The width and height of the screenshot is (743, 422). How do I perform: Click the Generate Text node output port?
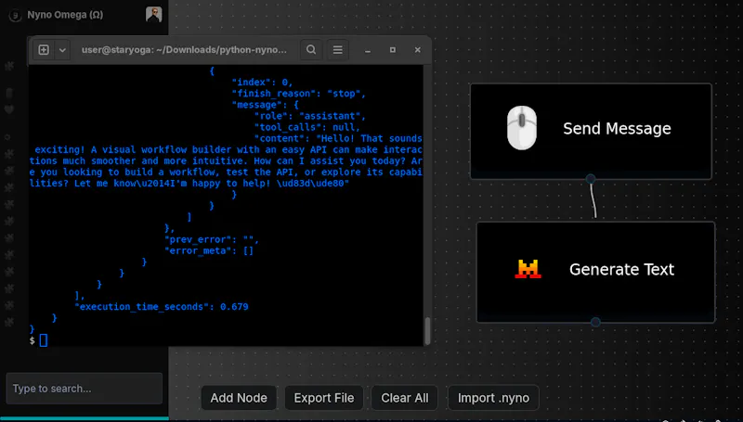coord(595,322)
